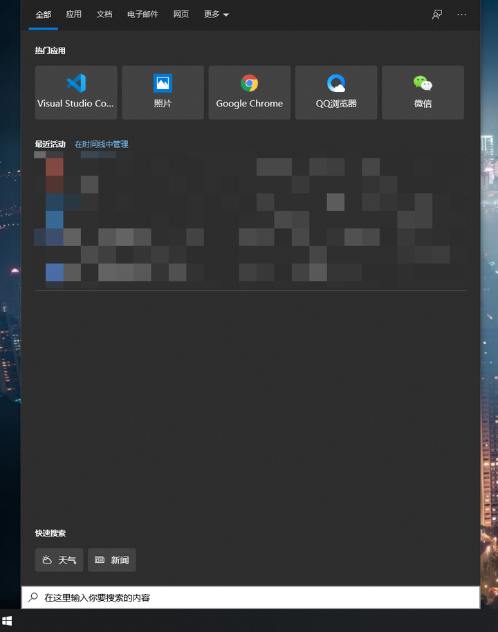Click the Windows Start button
Screen dimensions: 498x632
click(7, 621)
